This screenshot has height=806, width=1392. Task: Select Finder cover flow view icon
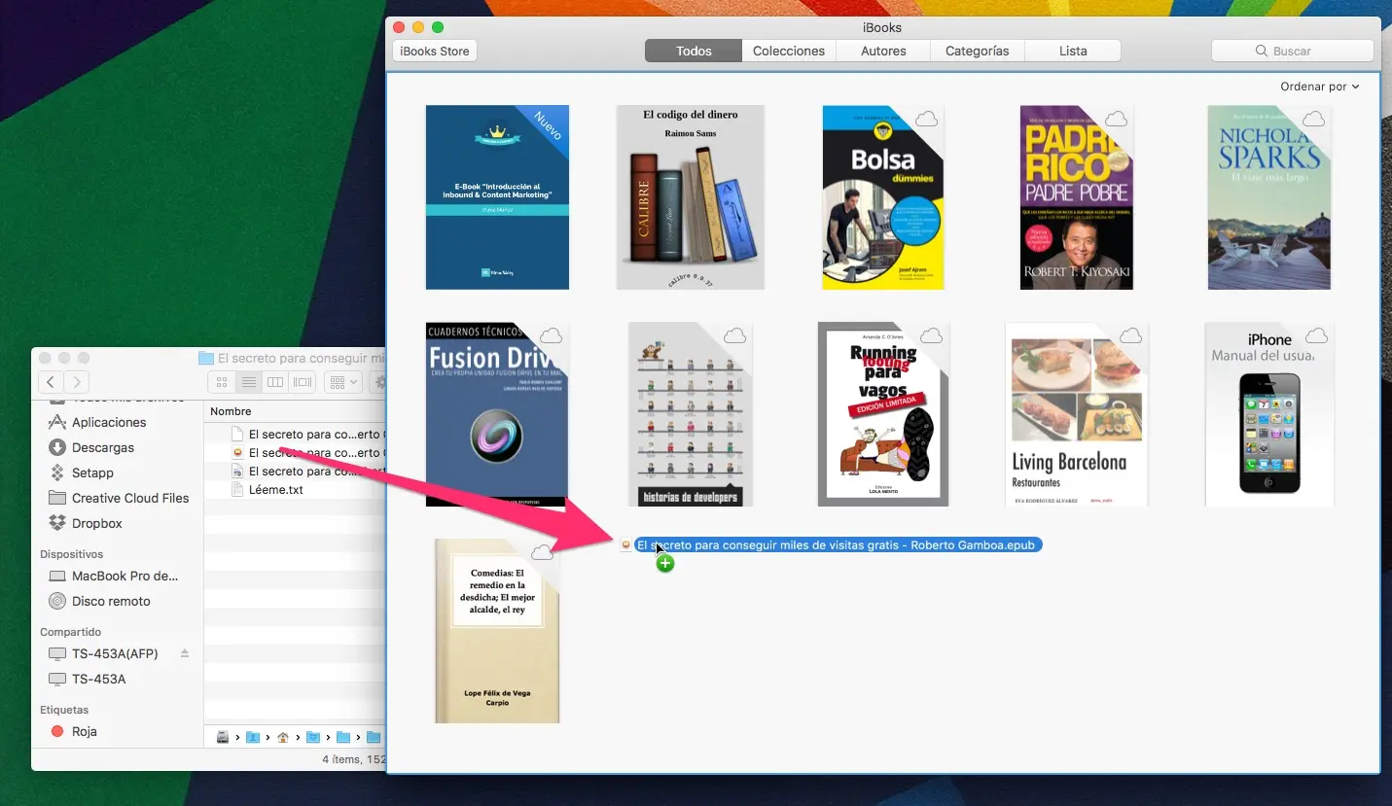point(303,382)
